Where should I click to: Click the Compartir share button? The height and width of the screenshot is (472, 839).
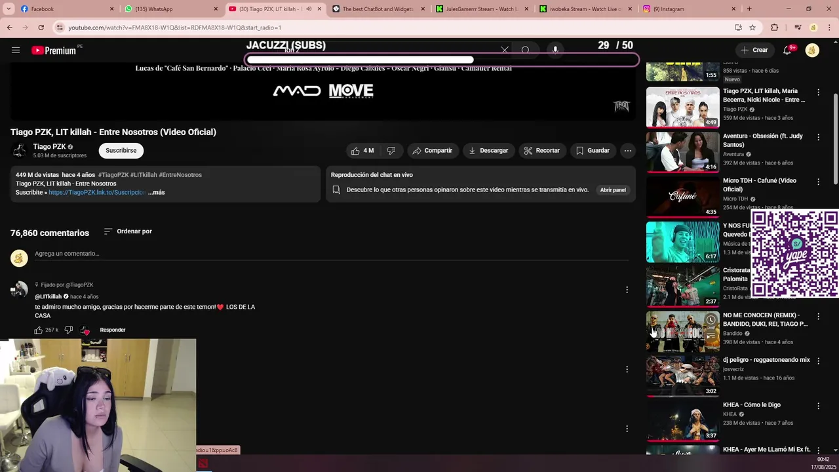tap(433, 151)
